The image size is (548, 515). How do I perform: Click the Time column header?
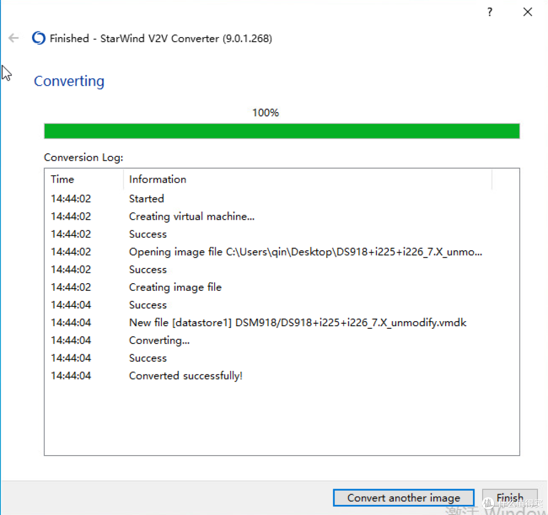click(84, 179)
